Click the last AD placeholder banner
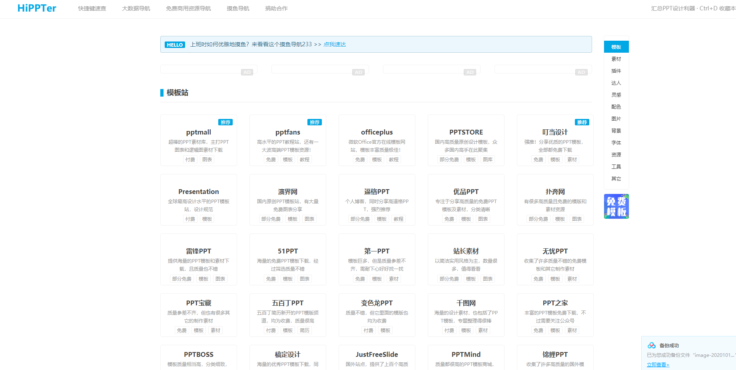736x370 pixels. [x=543, y=69]
